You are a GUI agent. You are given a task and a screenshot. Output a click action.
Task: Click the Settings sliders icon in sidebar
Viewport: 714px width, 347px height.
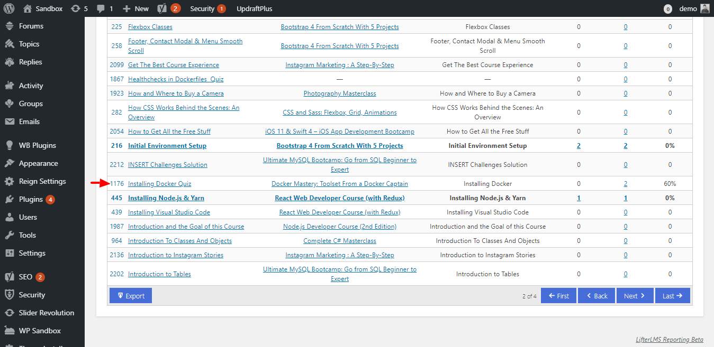9,253
